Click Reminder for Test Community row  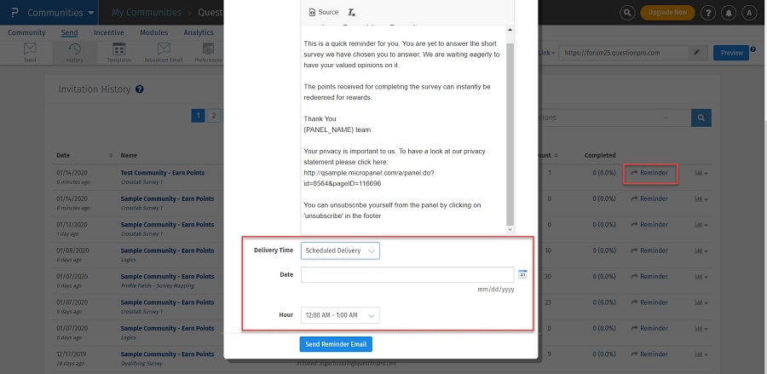tap(649, 173)
